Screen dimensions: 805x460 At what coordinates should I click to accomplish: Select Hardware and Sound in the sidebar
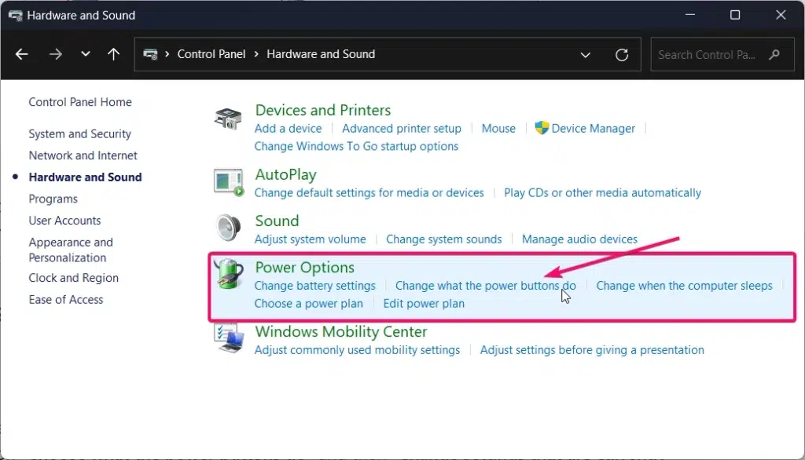85,177
